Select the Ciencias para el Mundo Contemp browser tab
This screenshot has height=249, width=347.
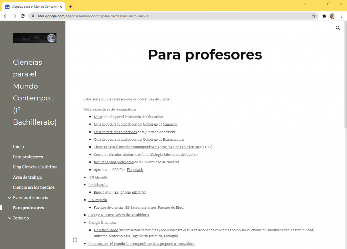[34, 7]
